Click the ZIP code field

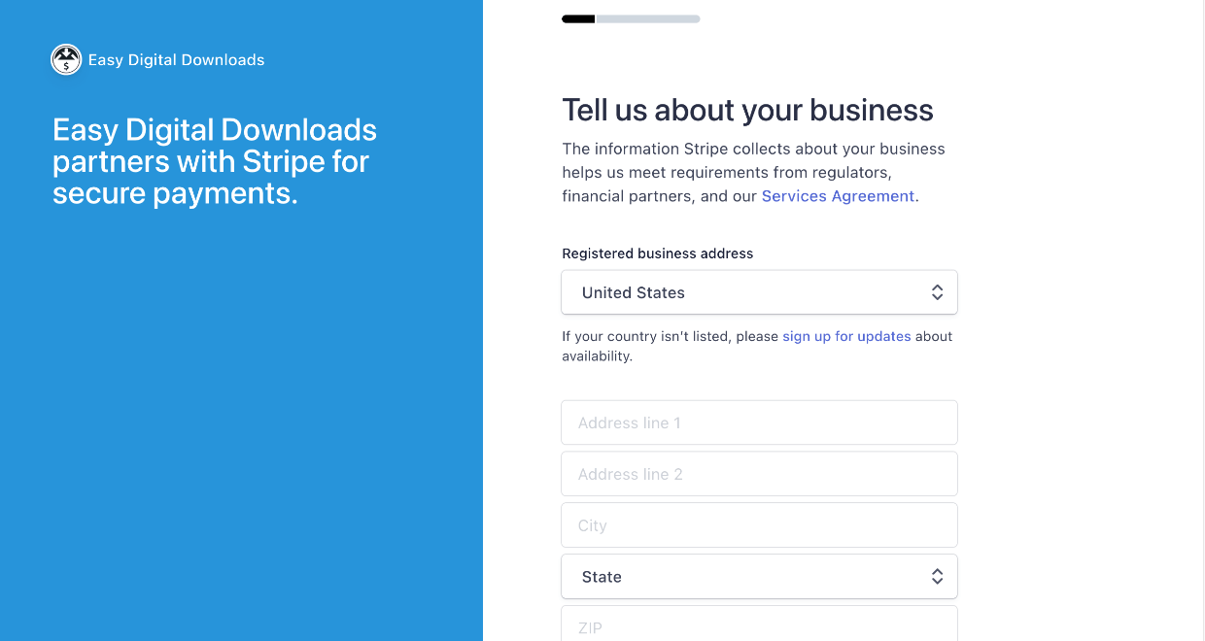click(x=758, y=626)
